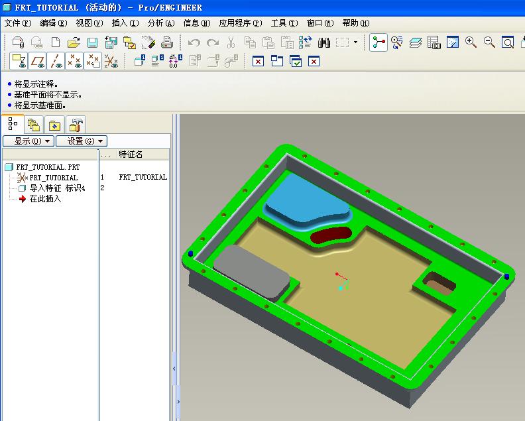Open the selection box dropdown arrow

coord(355,42)
